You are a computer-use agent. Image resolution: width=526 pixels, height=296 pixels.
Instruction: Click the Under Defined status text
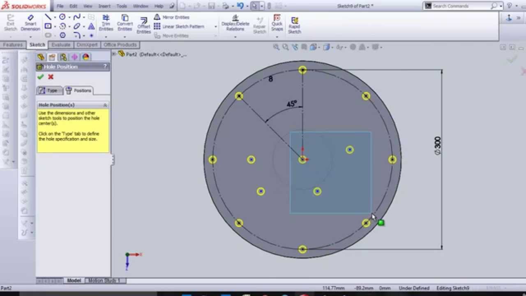[x=414, y=288]
